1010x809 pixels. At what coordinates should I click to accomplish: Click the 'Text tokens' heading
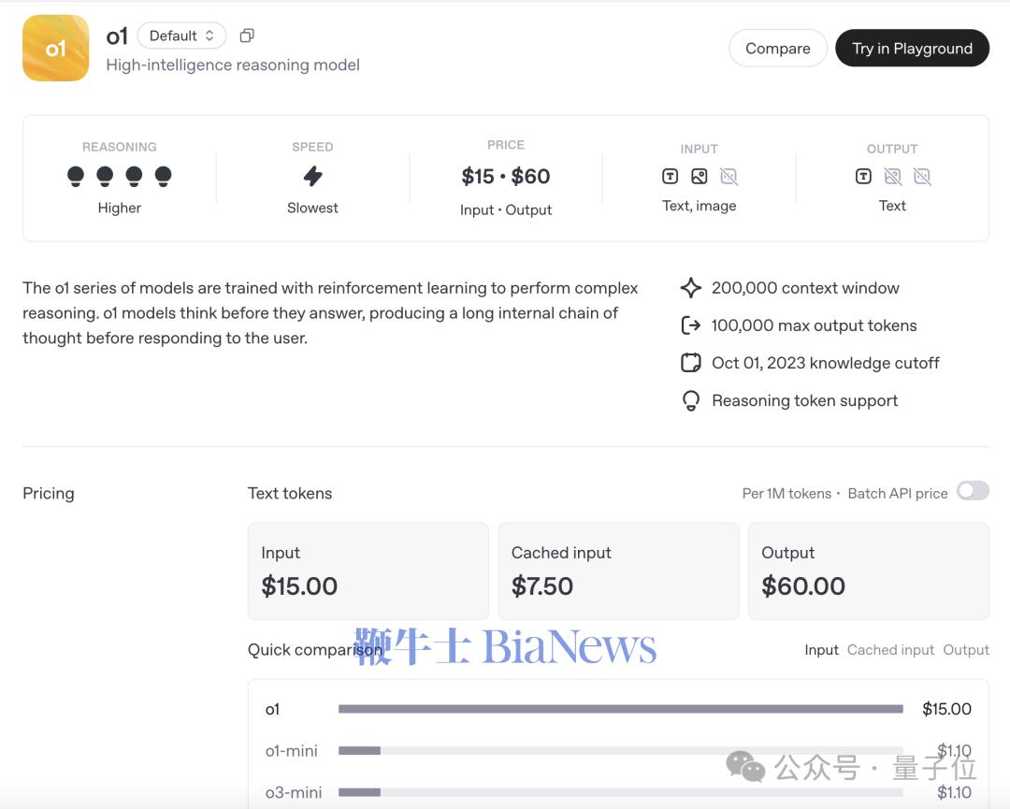tap(290, 494)
